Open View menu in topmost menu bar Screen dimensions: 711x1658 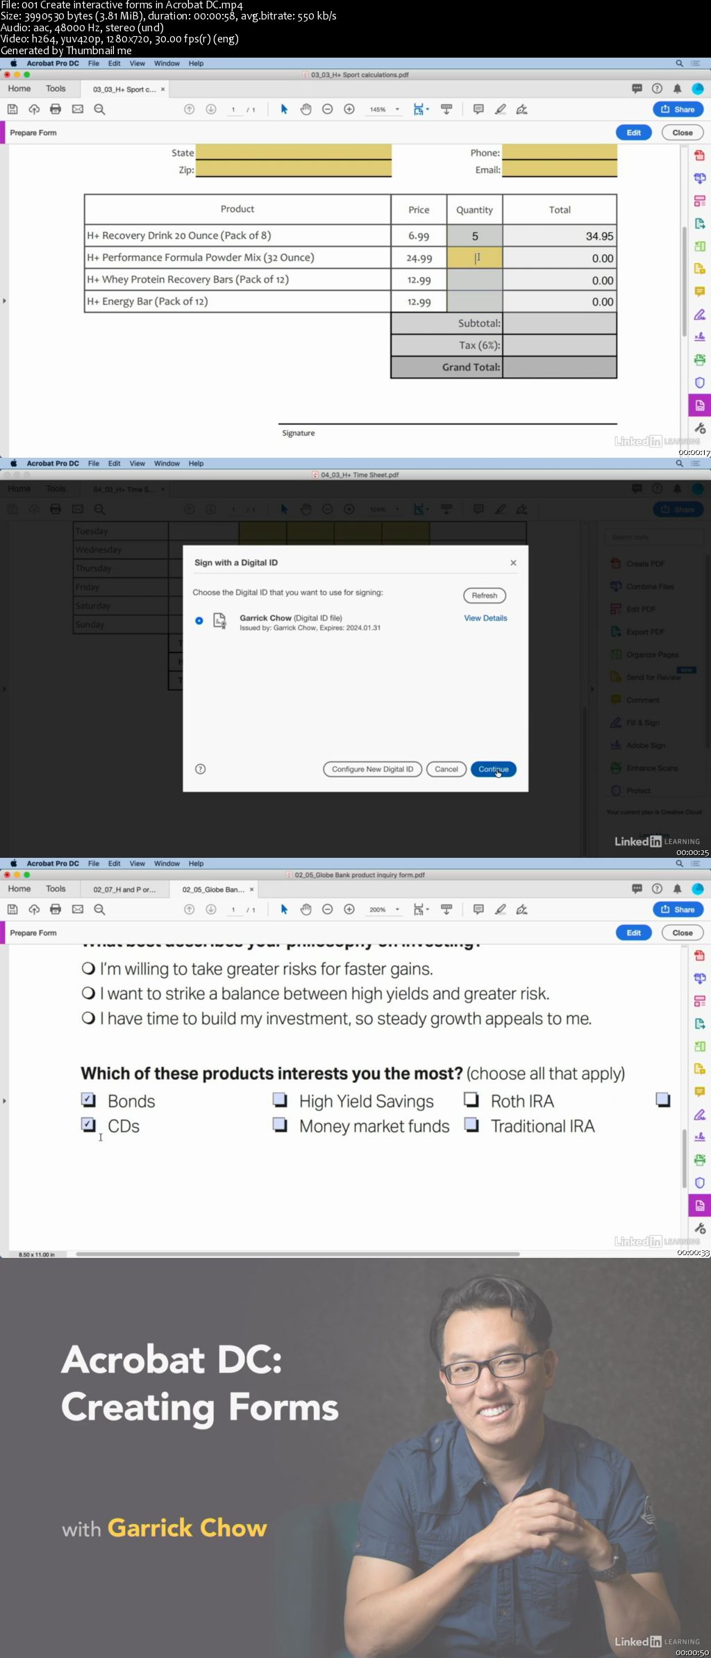click(x=137, y=63)
